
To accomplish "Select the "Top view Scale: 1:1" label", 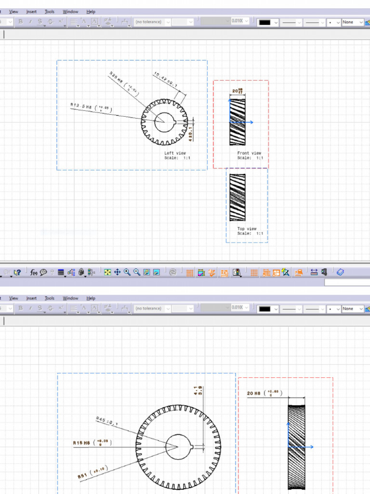I will 250,231.
